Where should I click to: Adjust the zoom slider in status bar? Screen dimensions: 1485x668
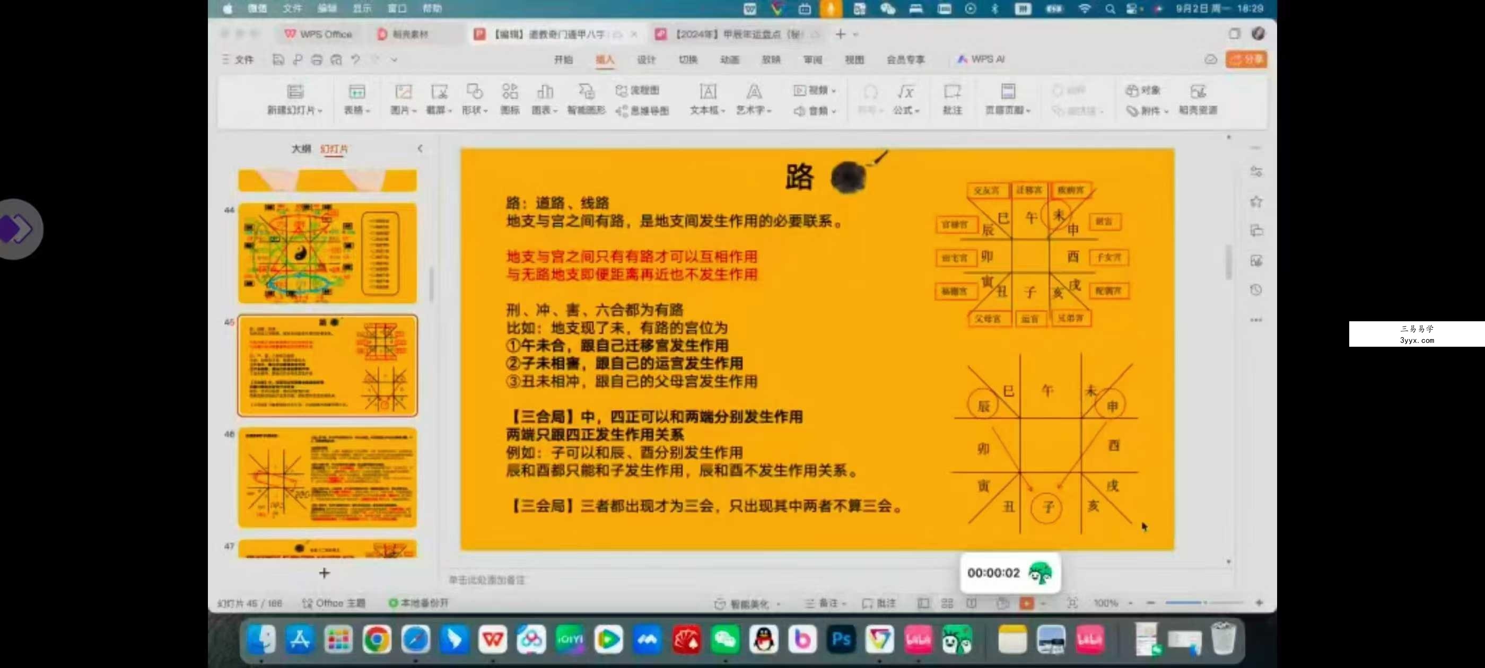coord(1204,603)
